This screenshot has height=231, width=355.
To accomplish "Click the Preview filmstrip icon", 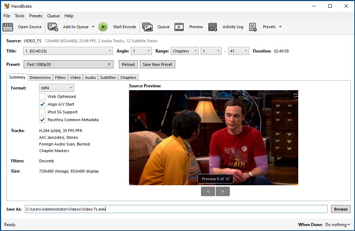I will pos(179,27).
